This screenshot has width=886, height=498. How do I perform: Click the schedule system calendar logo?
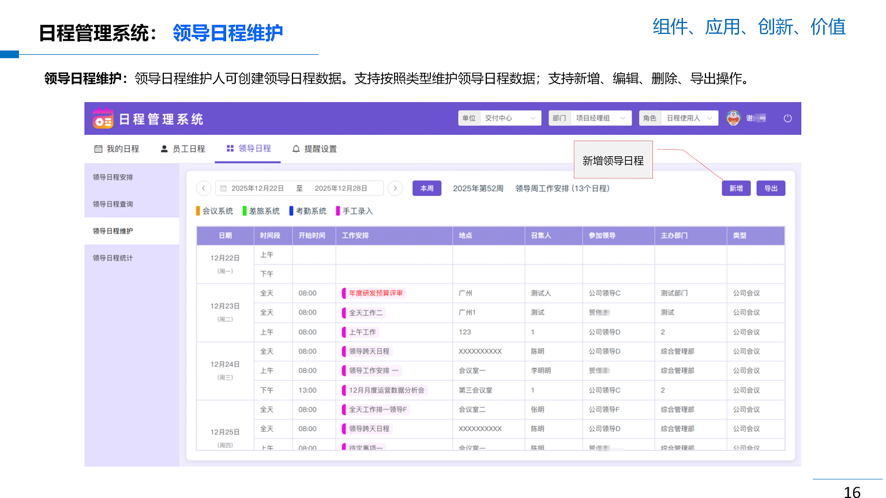(103, 119)
